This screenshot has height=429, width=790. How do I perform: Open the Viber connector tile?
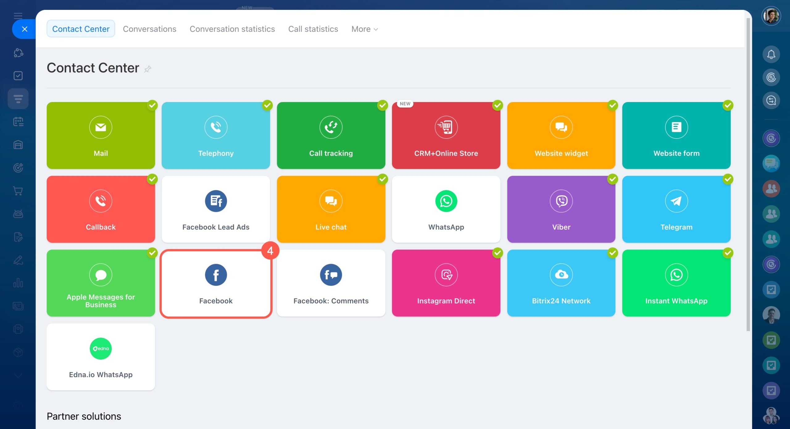point(561,209)
